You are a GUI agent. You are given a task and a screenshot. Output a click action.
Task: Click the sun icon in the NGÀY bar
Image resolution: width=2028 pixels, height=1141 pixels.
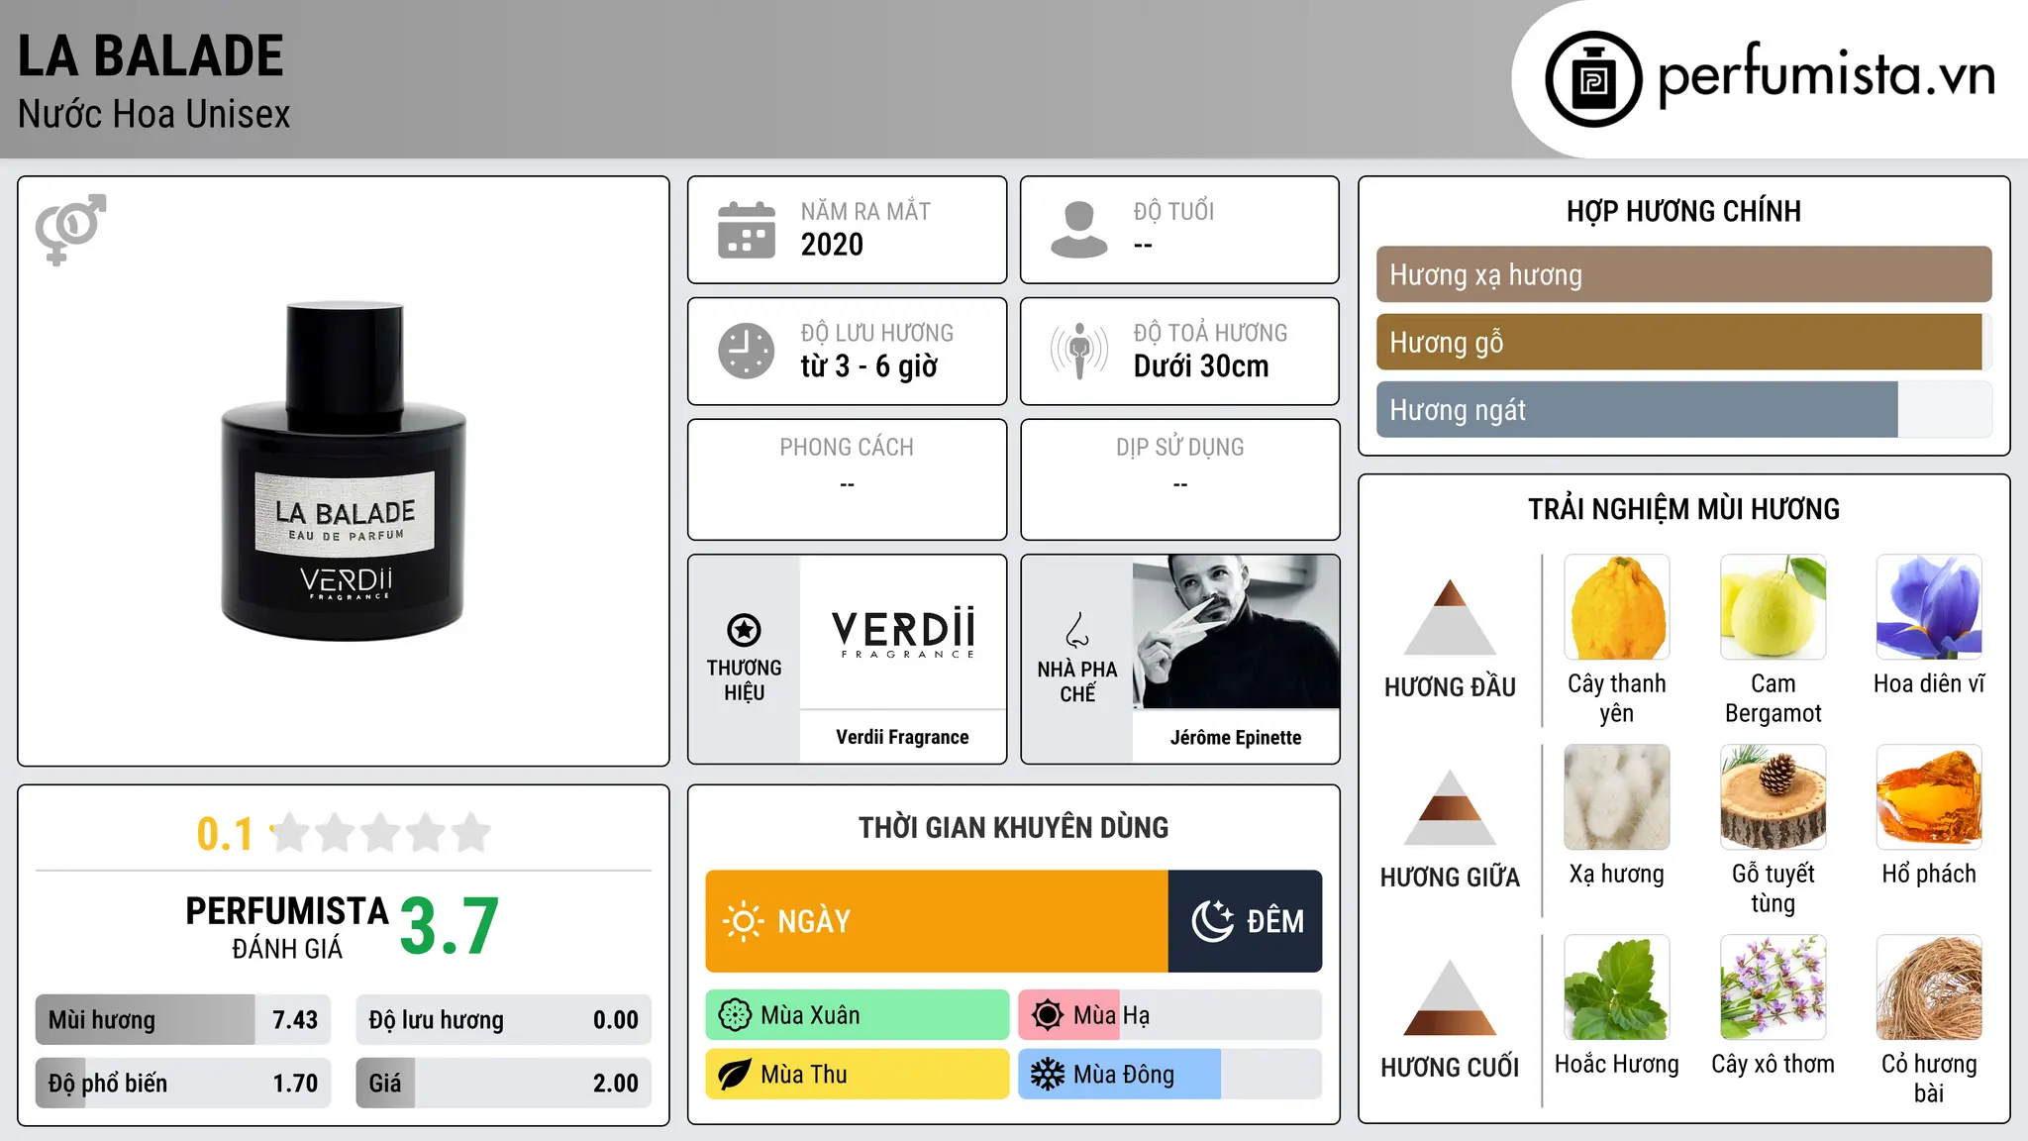[744, 921]
